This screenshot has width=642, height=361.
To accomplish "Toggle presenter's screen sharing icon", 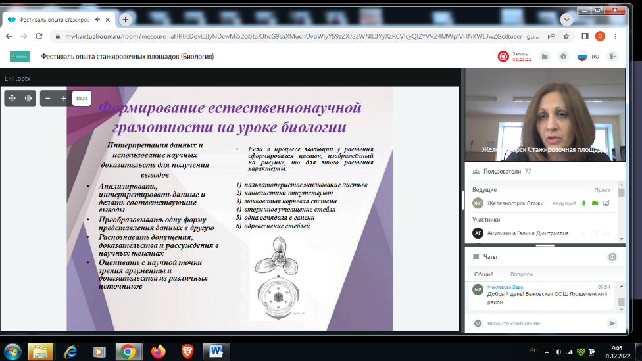I will pos(606,203).
